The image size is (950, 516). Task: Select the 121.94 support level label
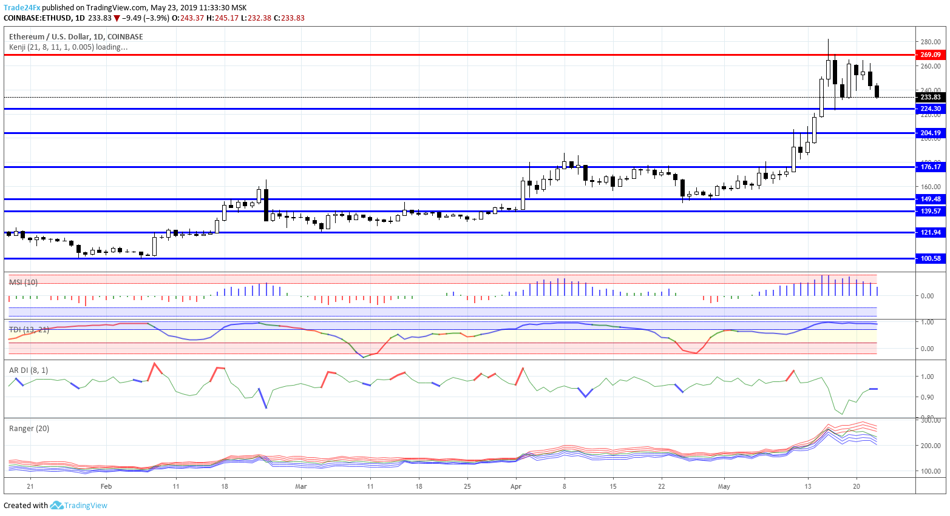click(931, 232)
